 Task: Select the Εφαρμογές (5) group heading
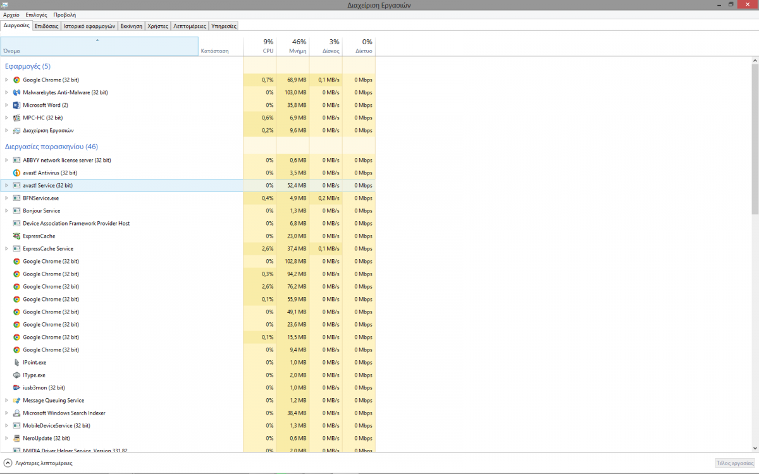coord(28,66)
